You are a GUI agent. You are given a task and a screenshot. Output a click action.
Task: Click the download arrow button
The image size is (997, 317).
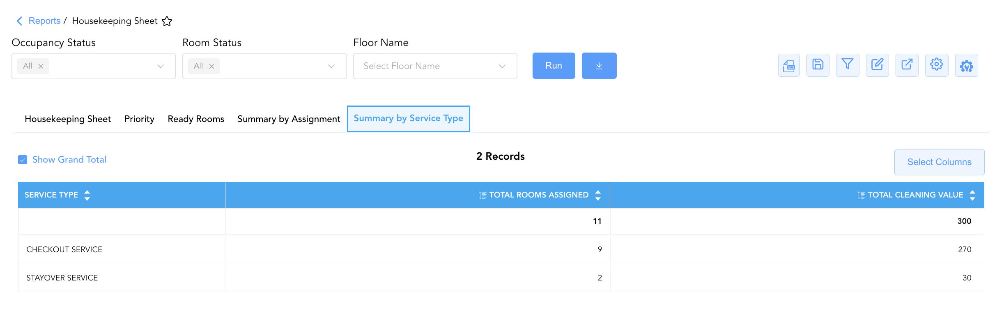[x=599, y=66]
